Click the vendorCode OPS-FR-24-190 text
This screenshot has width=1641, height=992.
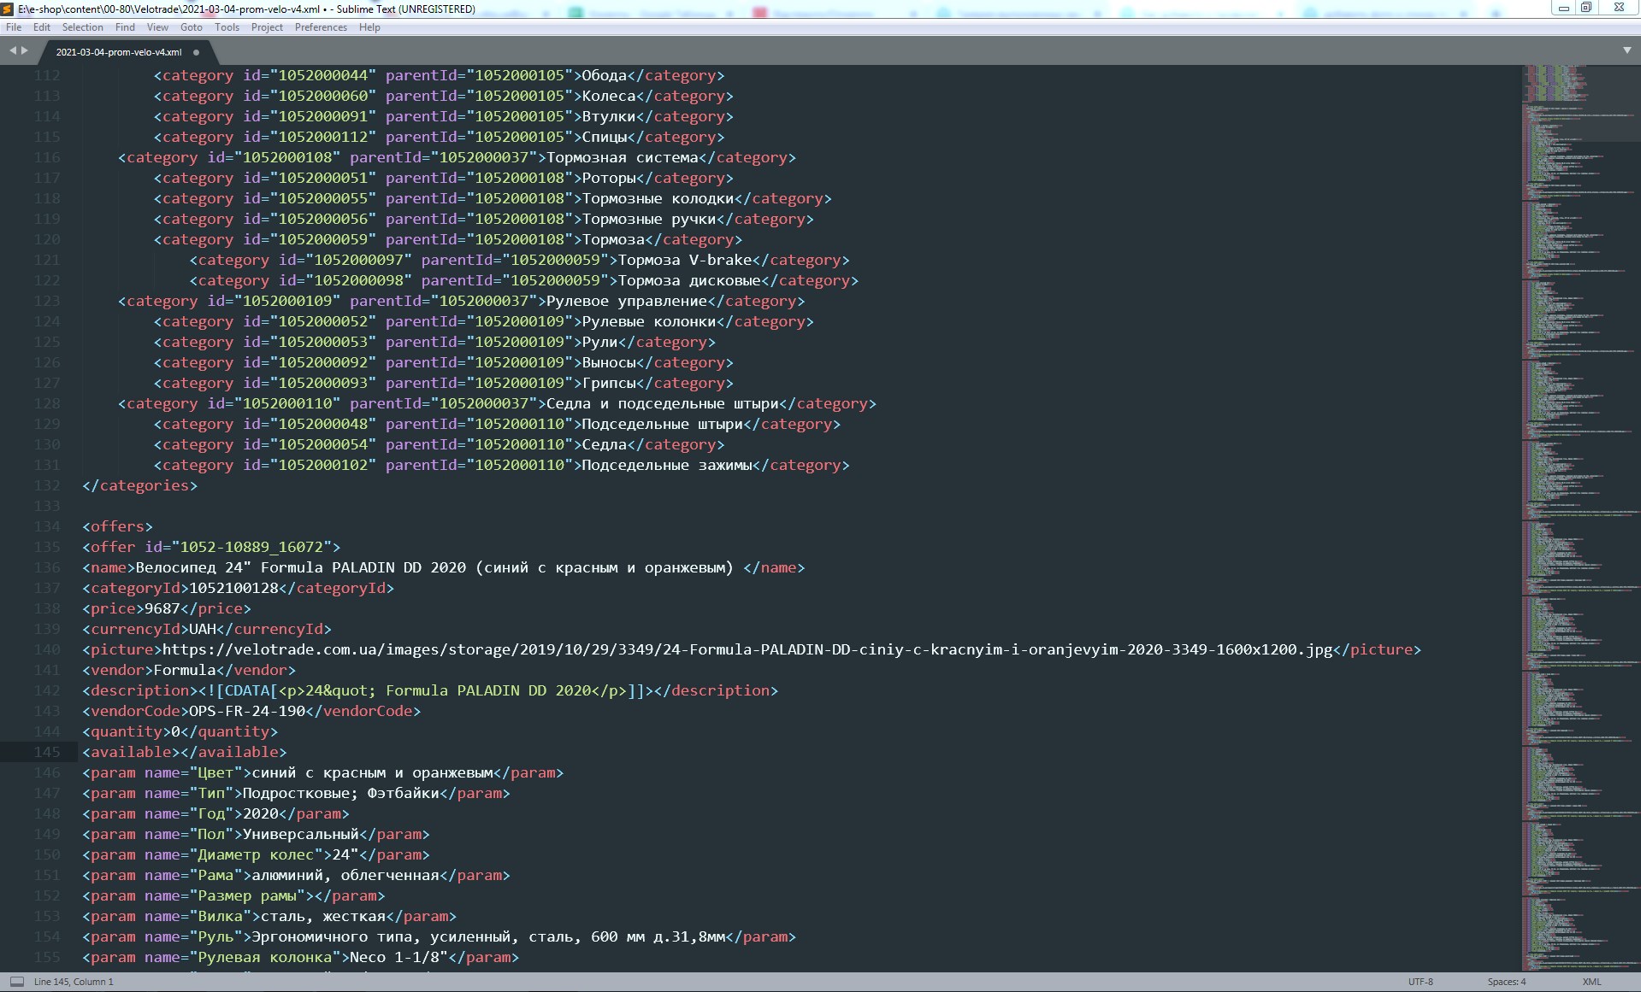click(247, 711)
